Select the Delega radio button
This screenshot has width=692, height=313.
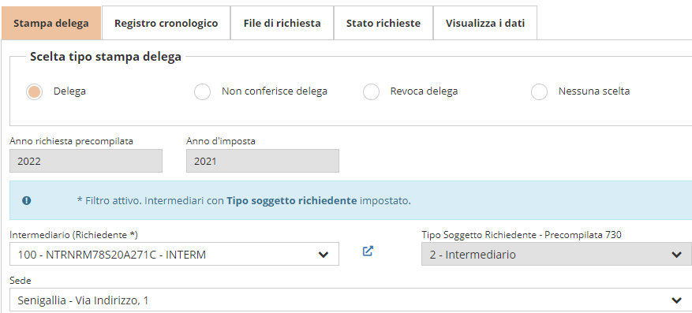35,91
